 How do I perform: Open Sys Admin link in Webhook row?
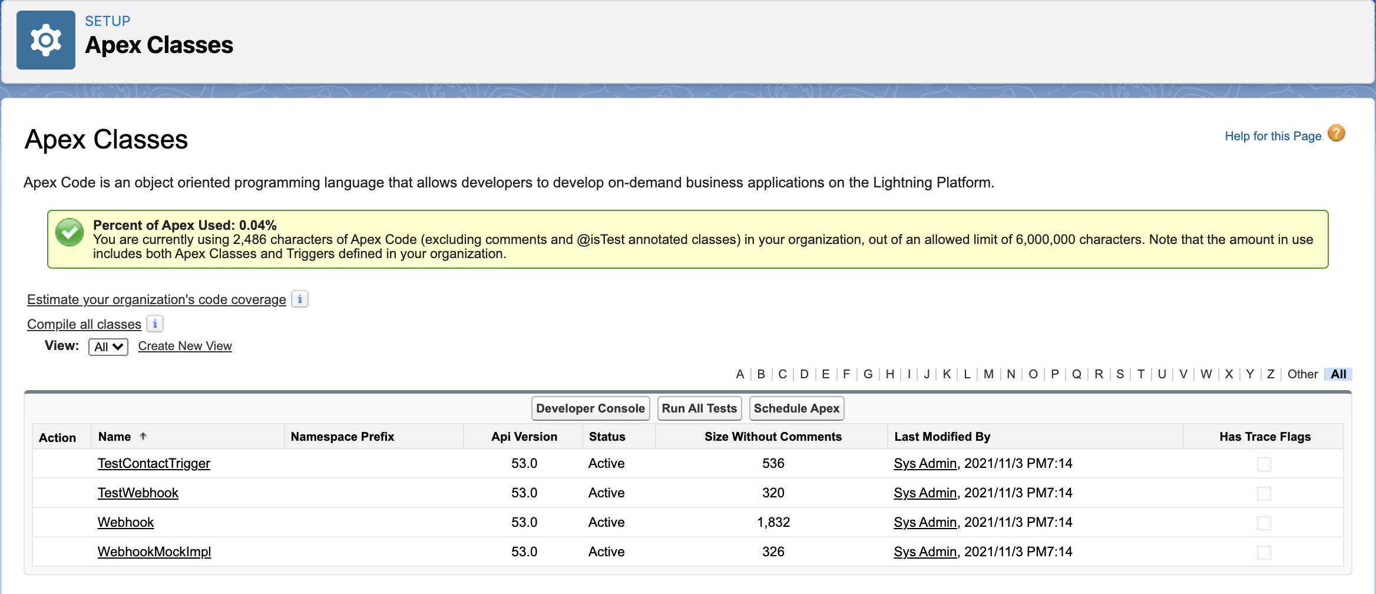pos(925,522)
